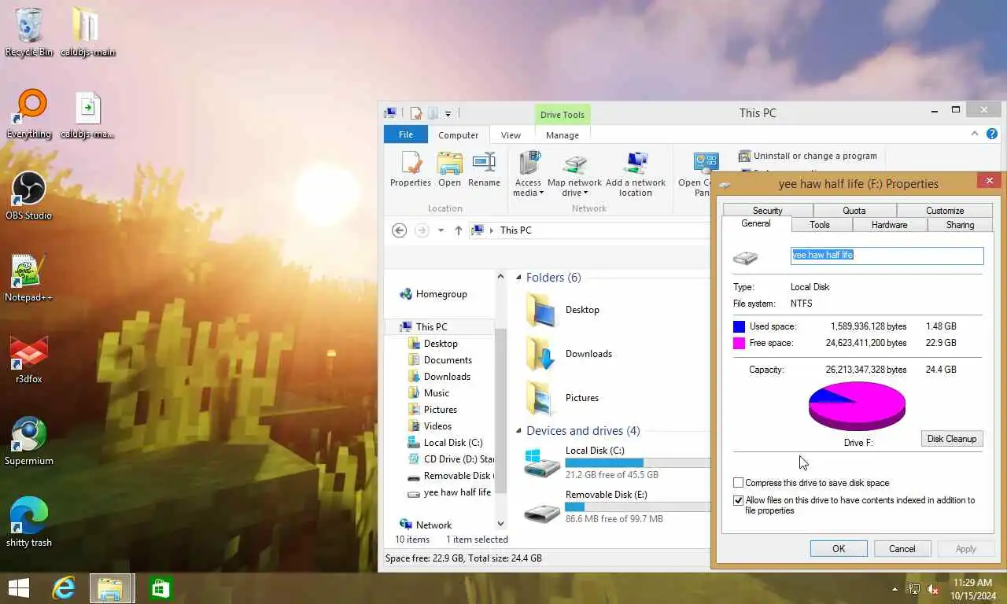Click the explorer Help question mark icon

pos(992,134)
